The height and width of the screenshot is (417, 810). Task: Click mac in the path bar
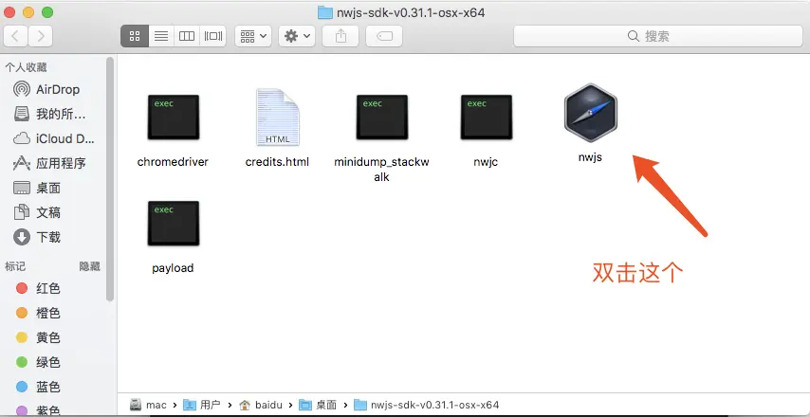point(149,405)
